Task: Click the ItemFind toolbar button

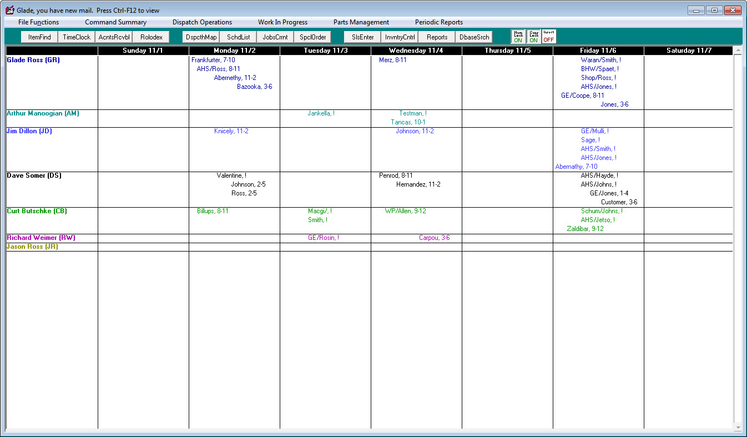Action: click(x=39, y=37)
